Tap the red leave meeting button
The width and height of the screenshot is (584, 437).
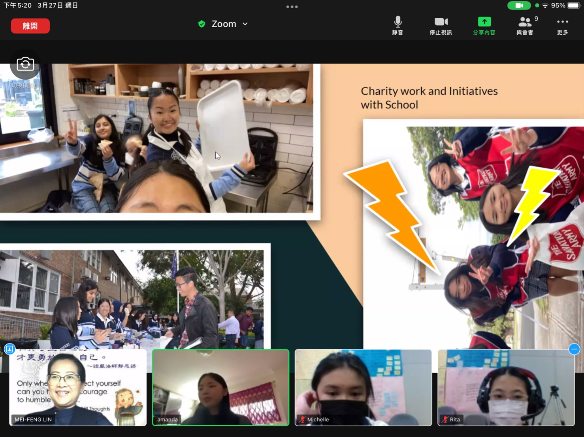[30, 26]
